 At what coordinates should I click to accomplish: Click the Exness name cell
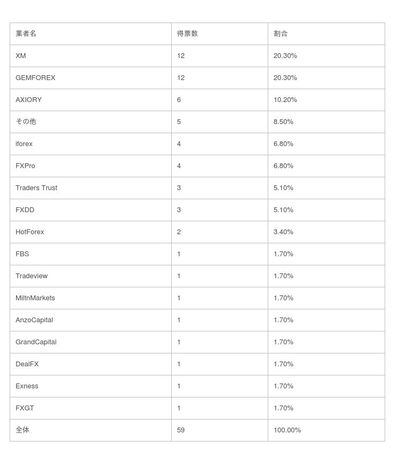click(27, 386)
